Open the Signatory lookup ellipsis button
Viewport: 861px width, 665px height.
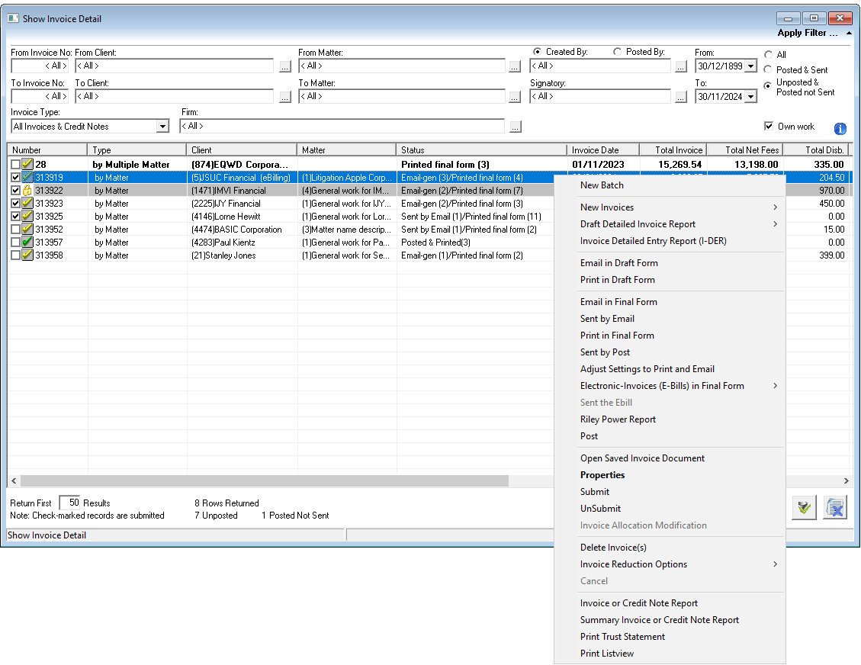point(681,97)
